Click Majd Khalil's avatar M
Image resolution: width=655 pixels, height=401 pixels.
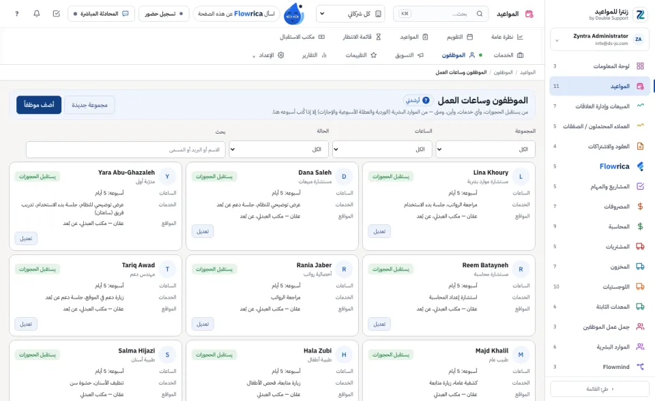pos(521,355)
